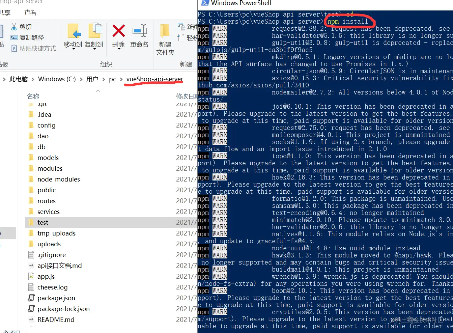Select the services folder icon
Viewport: 453px width, 333px height.
tap(31, 212)
